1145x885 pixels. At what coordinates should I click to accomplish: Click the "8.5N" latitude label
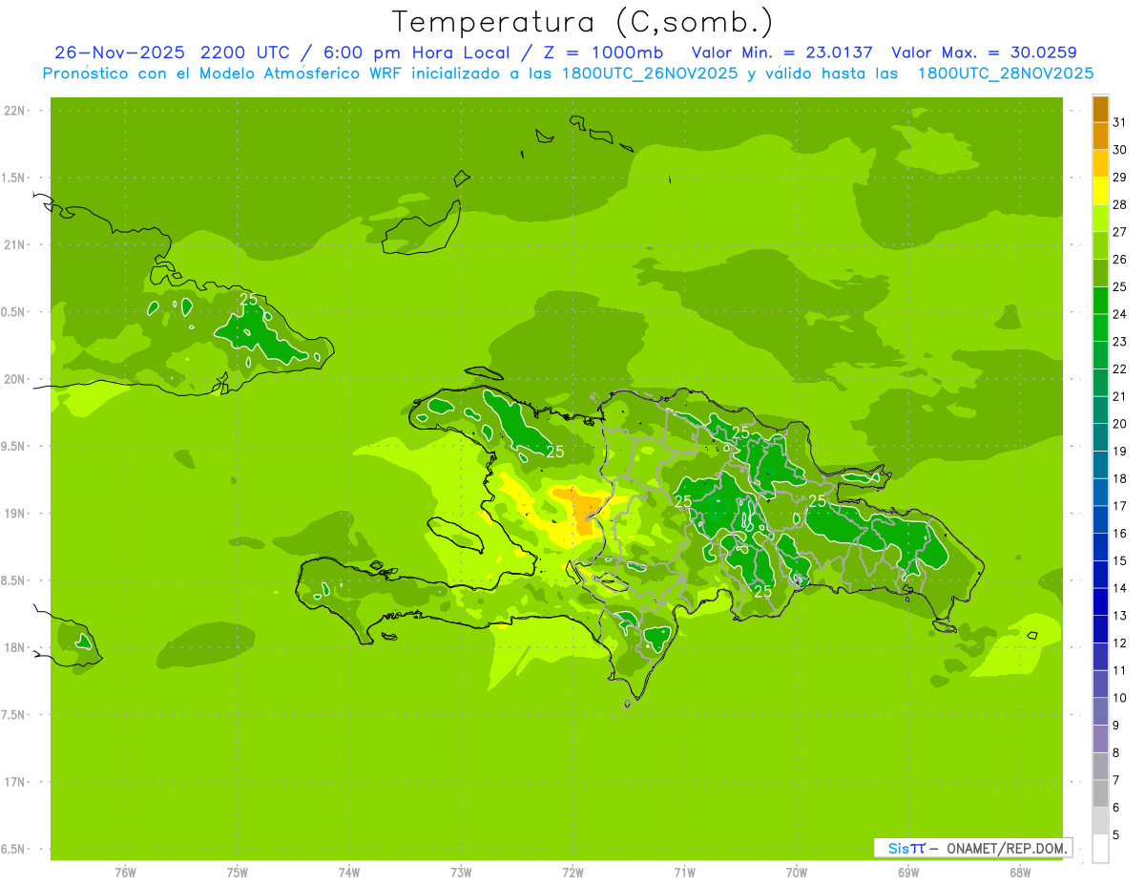14,580
